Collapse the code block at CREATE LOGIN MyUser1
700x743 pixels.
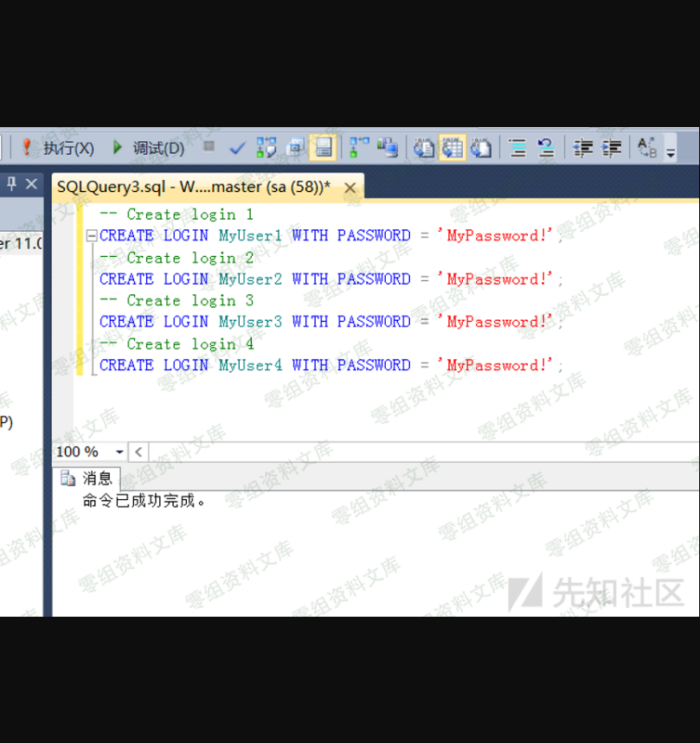pyautogui.click(x=91, y=236)
